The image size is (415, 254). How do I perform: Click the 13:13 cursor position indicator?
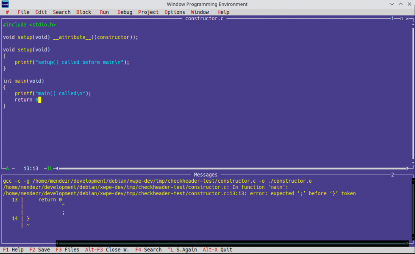(31, 168)
